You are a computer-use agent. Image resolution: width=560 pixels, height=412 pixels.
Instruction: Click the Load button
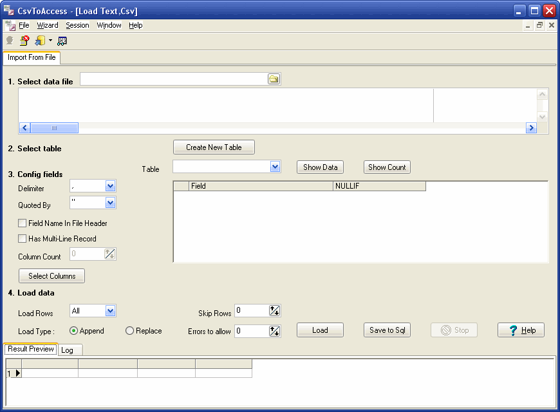click(320, 330)
